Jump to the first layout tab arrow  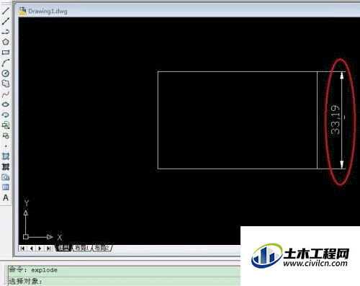pyautogui.click(x=23, y=249)
